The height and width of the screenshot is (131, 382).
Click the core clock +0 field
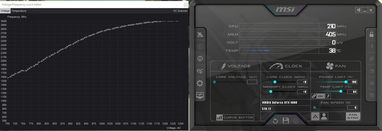click(x=302, y=82)
